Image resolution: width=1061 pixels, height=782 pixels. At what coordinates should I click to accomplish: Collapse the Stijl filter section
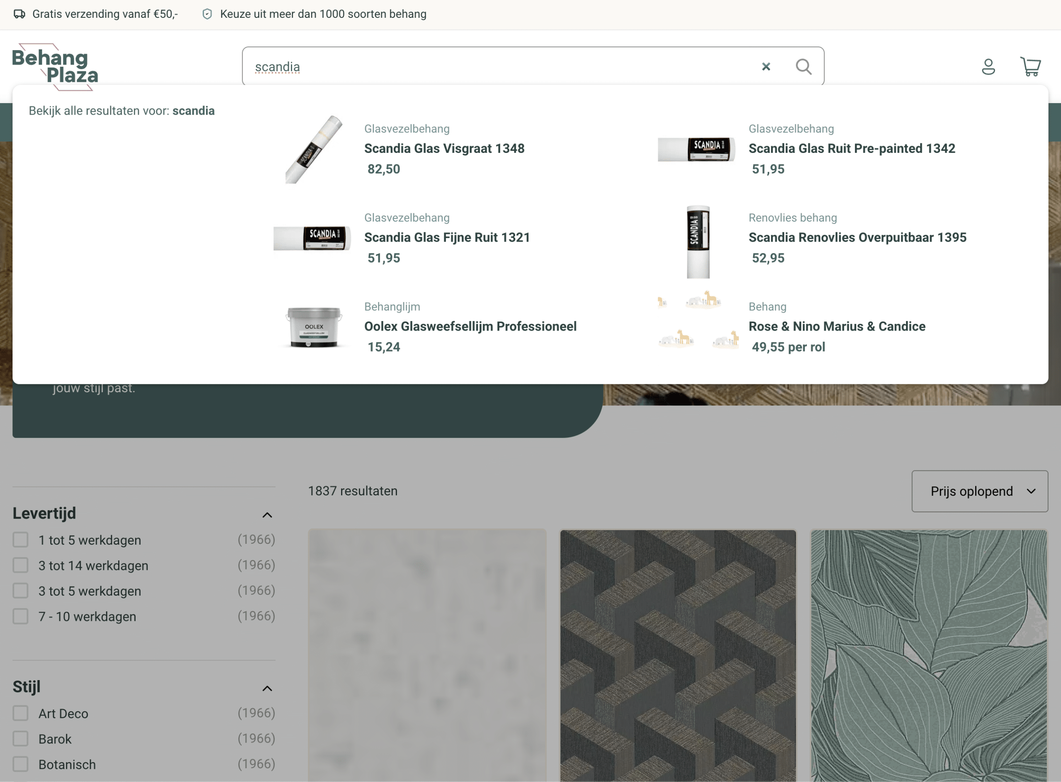pyautogui.click(x=267, y=688)
